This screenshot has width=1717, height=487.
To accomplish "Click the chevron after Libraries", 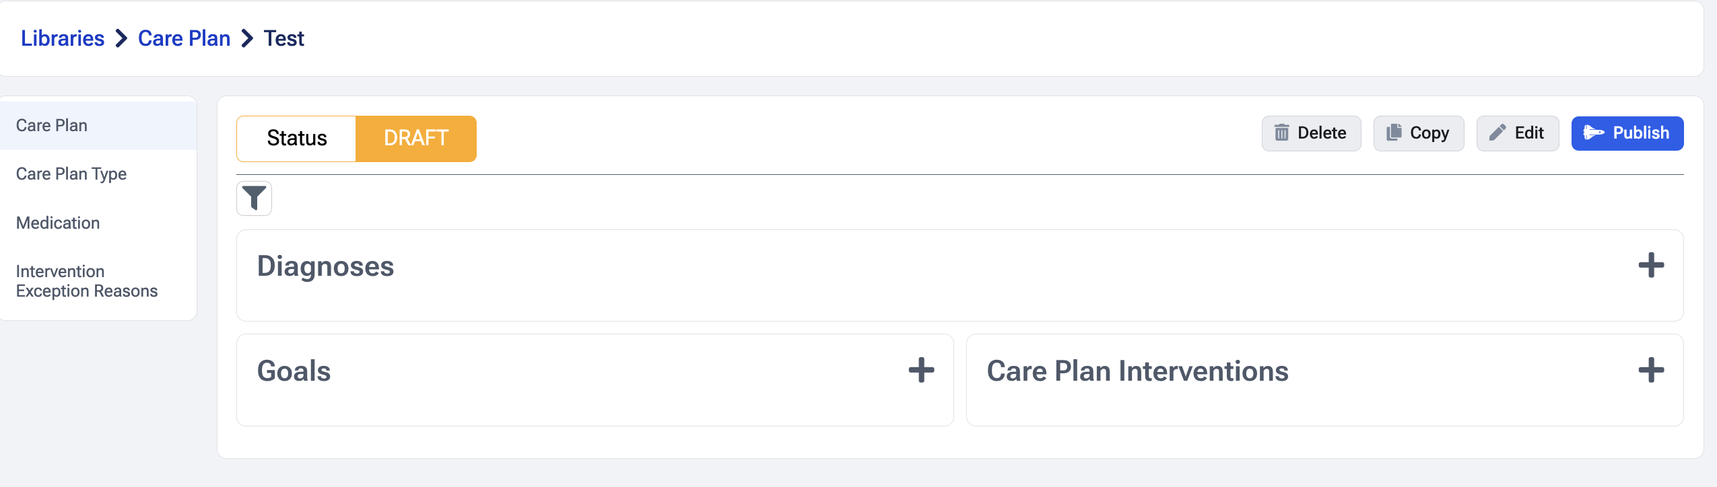I will [121, 39].
